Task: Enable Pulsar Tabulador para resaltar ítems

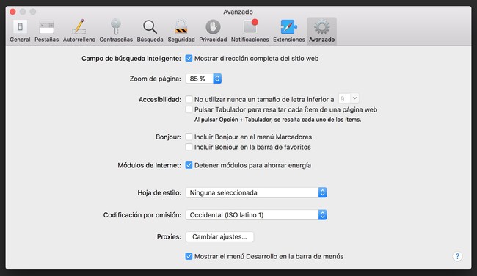Action: point(189,109)
